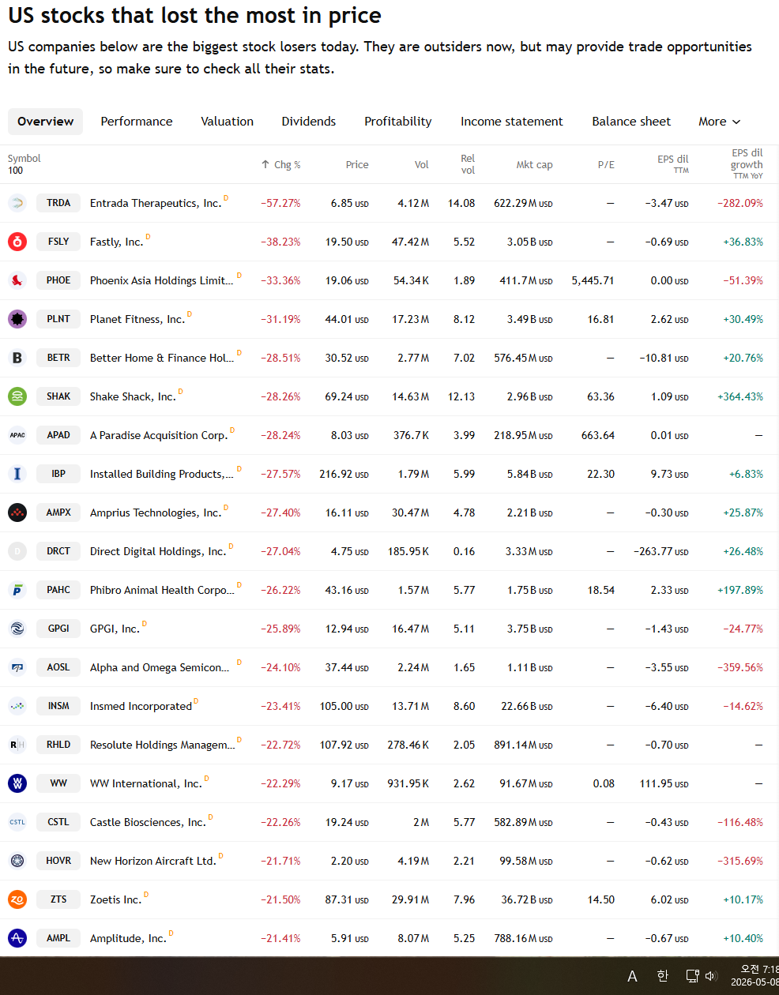This screenshot has width=779, height=995.
Task: Switch to the Performance tab
Action: pos(137,122)
